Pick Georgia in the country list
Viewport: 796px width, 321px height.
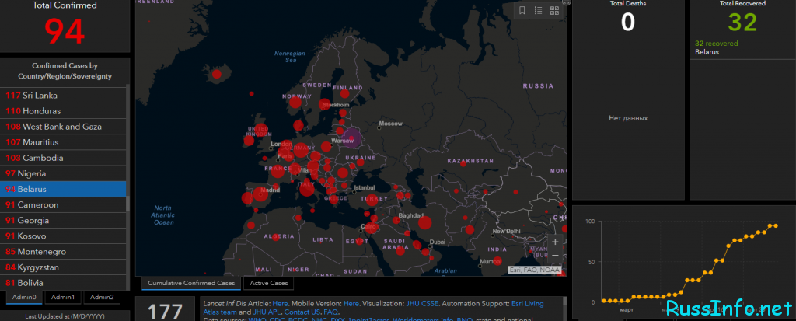click(x=63, y=221)
